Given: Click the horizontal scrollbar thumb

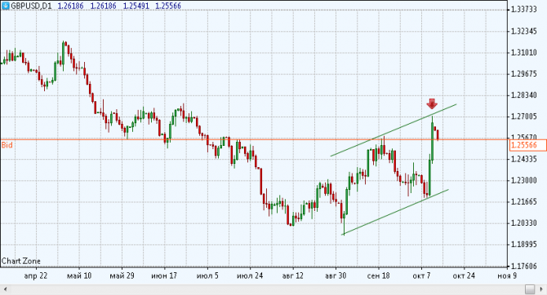Looking at the screenshot, I should [530, 289].
